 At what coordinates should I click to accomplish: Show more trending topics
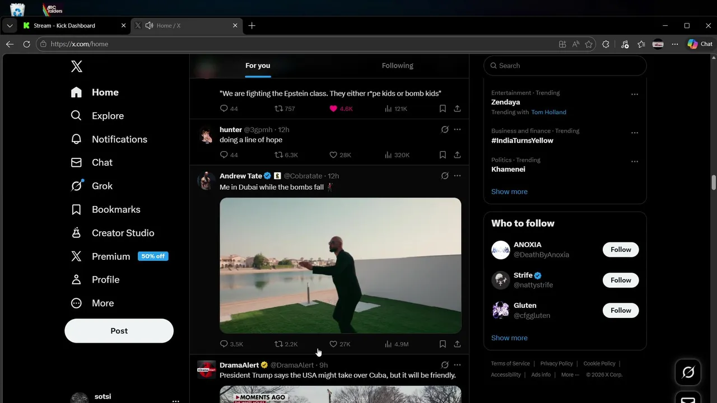point(509,191)
